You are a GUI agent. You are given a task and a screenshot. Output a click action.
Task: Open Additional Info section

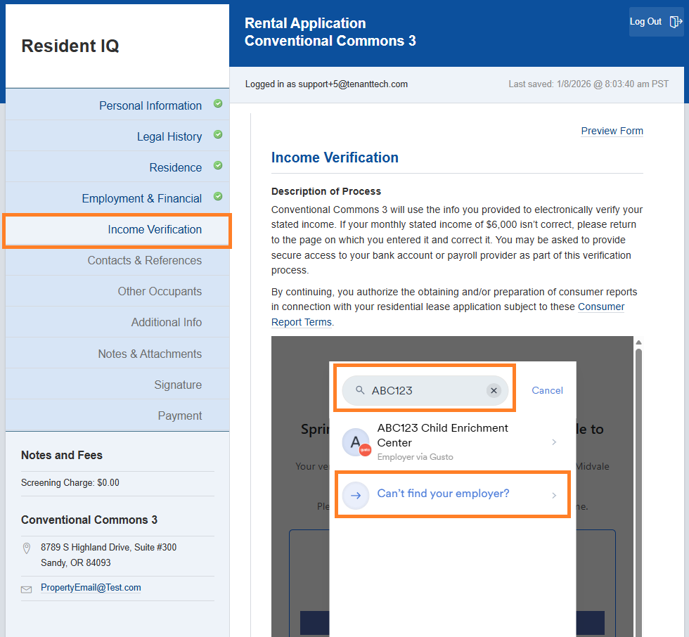(167, 323)
